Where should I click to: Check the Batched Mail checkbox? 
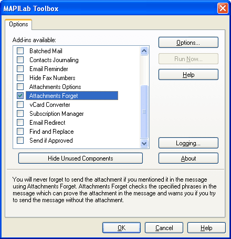pos(20,51)
